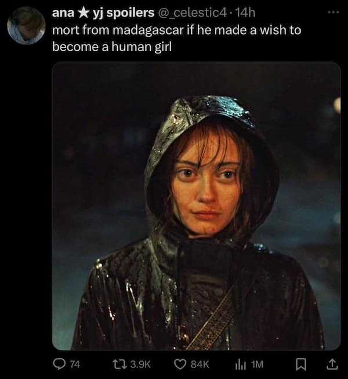Click the 3.9K retweet count
The width and height of the screenshot is (348, 379).
(140, 364)
